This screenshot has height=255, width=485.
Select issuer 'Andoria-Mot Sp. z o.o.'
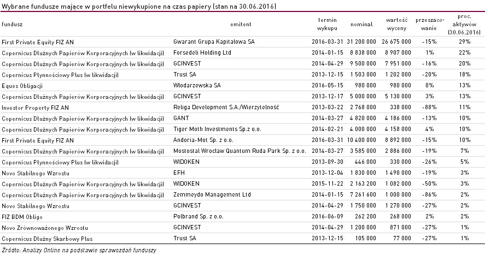[x=203, y=140]
